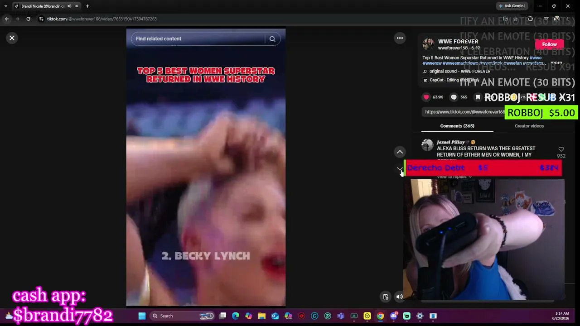Switch to Google Chrome on the taskbar
Screen dimensions: 580x326
point(380,316)
